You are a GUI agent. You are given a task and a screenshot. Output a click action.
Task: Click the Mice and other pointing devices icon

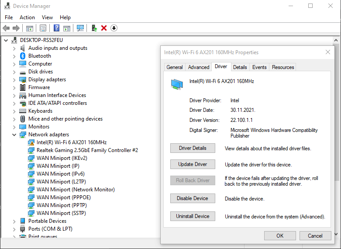point(23,119)
